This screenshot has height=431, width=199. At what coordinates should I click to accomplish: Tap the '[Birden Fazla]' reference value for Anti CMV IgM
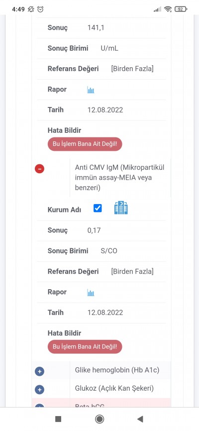(x=132, y=271)
